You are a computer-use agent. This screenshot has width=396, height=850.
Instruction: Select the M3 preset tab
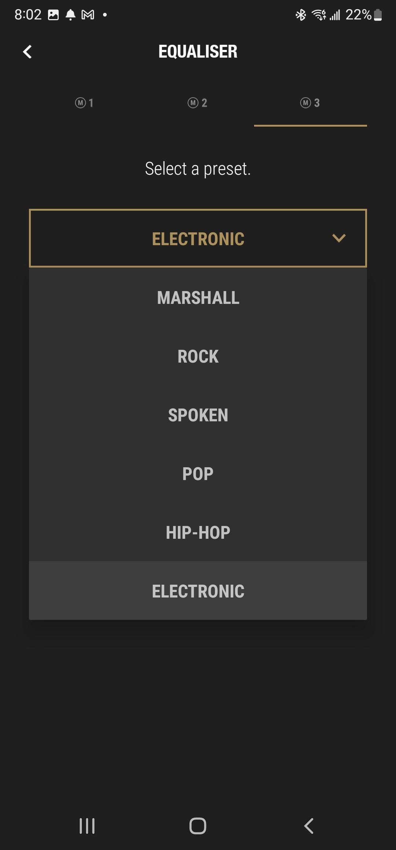(x=310, y=103)
